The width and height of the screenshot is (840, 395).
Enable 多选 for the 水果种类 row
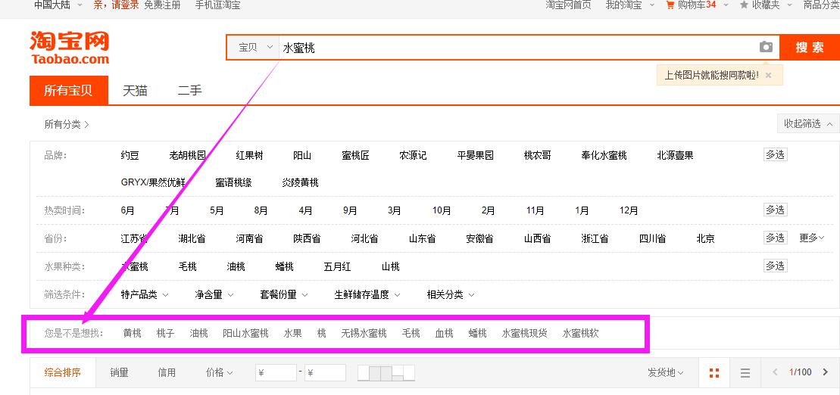[775, 266]
